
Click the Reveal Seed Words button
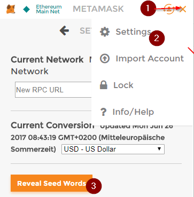(51, 183)
